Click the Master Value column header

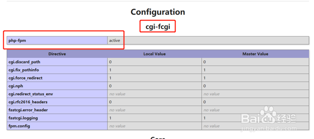[x=255, y=54]
